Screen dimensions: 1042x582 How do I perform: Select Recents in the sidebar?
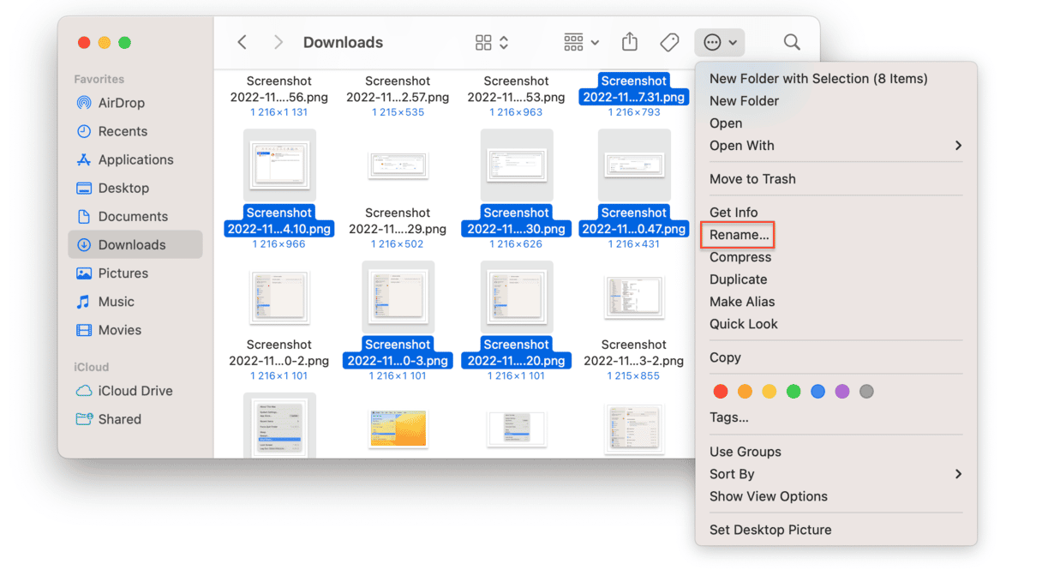pos(123,131)
